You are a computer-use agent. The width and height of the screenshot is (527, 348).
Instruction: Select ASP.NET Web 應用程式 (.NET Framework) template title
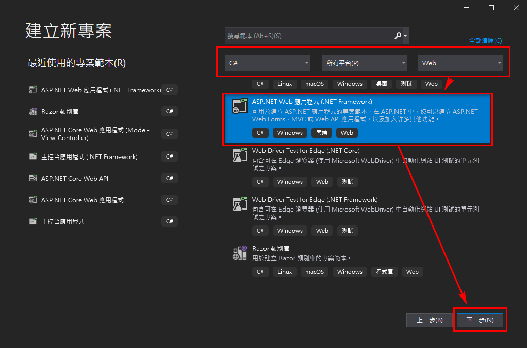[312, 102]
